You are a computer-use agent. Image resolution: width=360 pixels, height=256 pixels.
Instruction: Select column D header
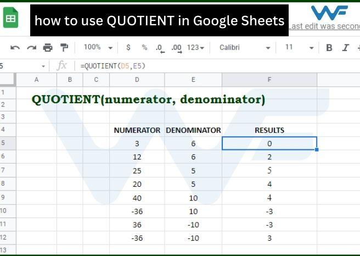pos(137,80)
